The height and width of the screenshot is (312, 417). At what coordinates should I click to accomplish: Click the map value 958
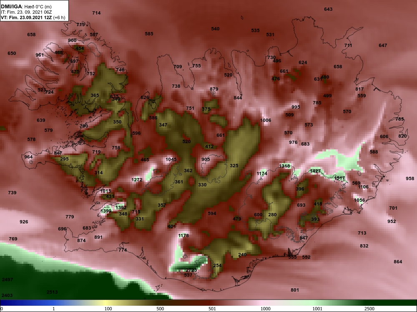(x=410, y=178)
